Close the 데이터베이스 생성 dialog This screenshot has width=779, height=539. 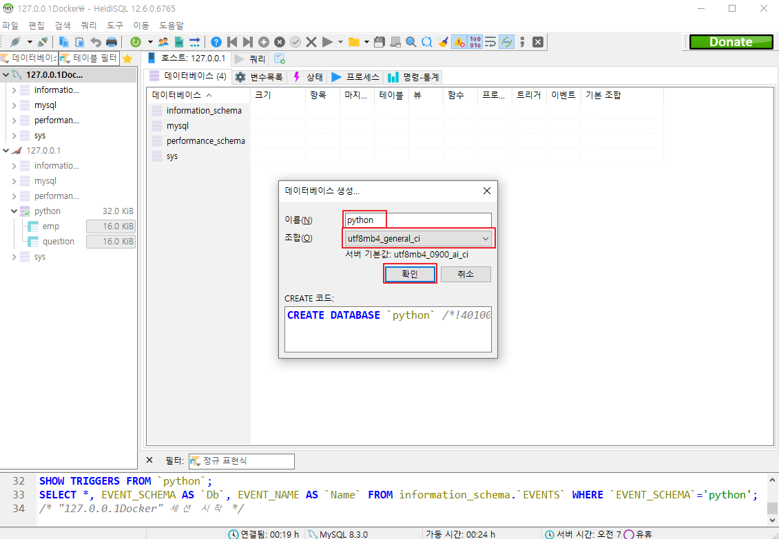(x=487, y=191)
